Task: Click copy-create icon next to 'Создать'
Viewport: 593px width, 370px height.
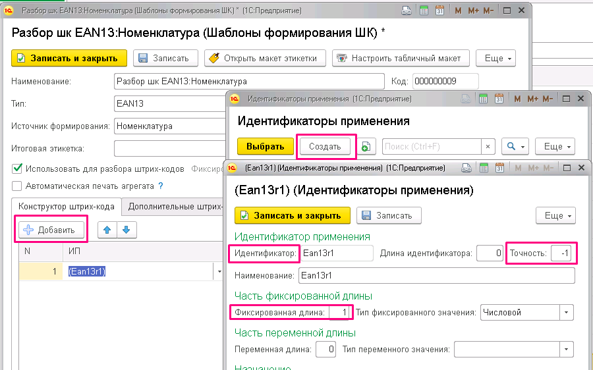Action: tap(366, 146)
